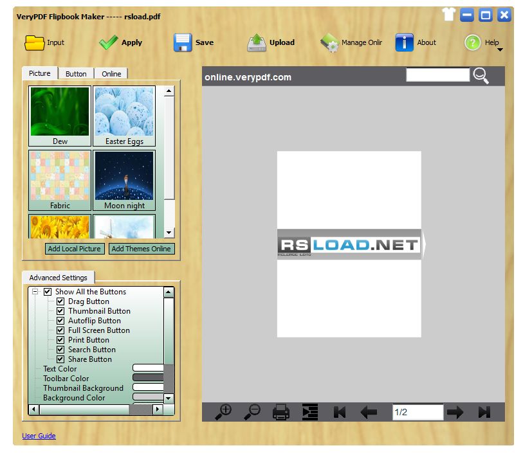Click the Toolbar Color swatch
Viewport: 532px width, 457px height.
pos(148,378)
